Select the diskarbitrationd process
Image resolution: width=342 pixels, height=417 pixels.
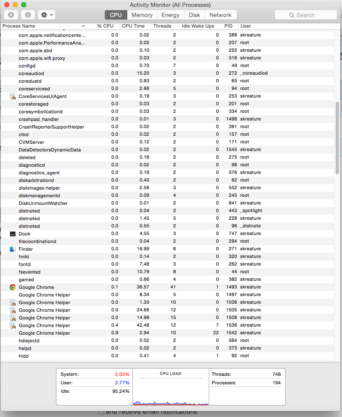click(x=168, y=180)
